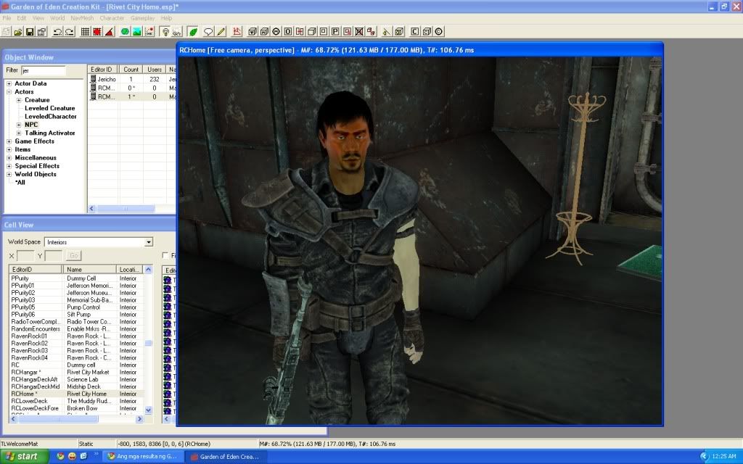743x464 pixels.
Task: Open the Gameplay menu
Action: pyautogui.click(x=143, y=18)
